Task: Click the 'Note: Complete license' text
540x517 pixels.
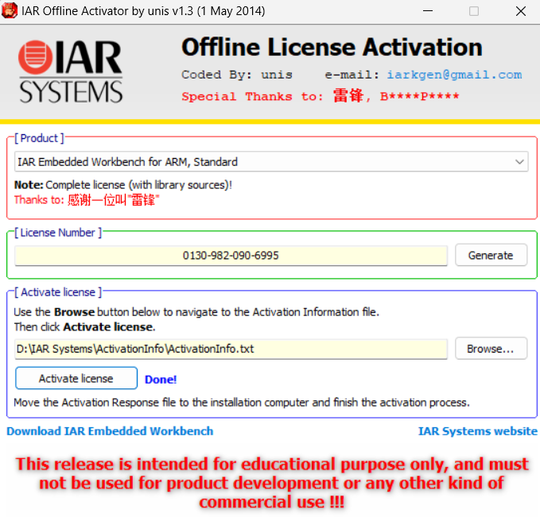Action: (x=123, y=185)
